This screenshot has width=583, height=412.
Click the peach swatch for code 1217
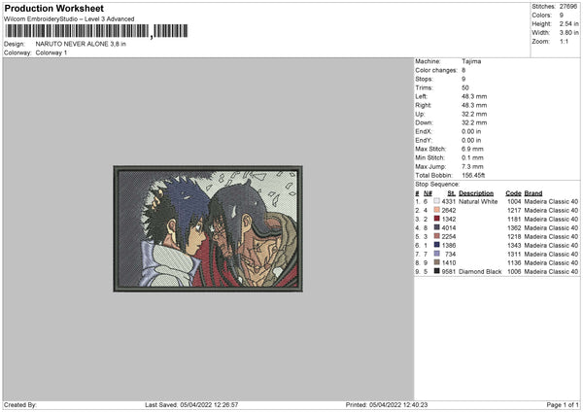click(436, 210)
